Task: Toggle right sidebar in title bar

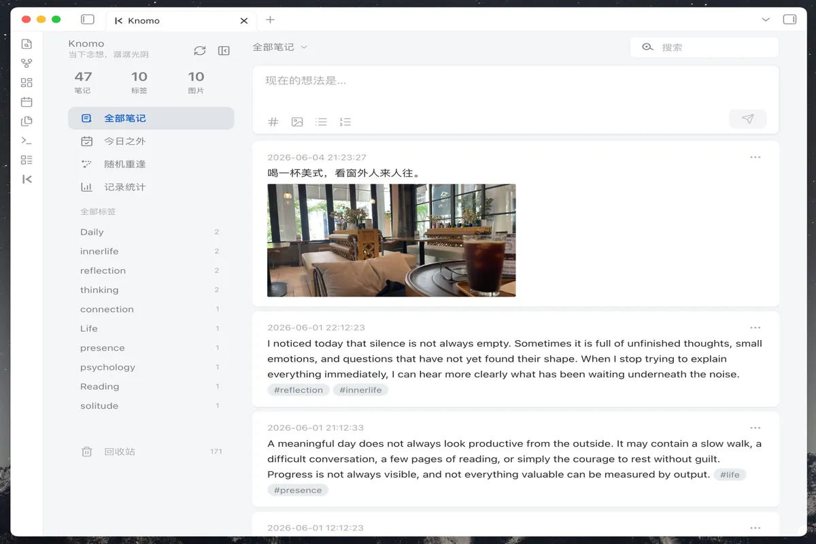Action: pos(789,20)
